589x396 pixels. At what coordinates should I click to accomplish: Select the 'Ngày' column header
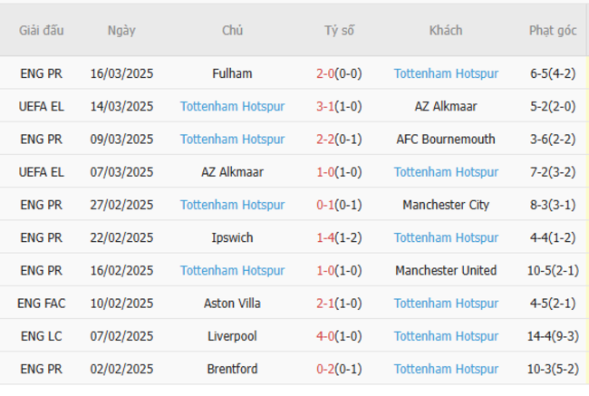click(121, 30)
